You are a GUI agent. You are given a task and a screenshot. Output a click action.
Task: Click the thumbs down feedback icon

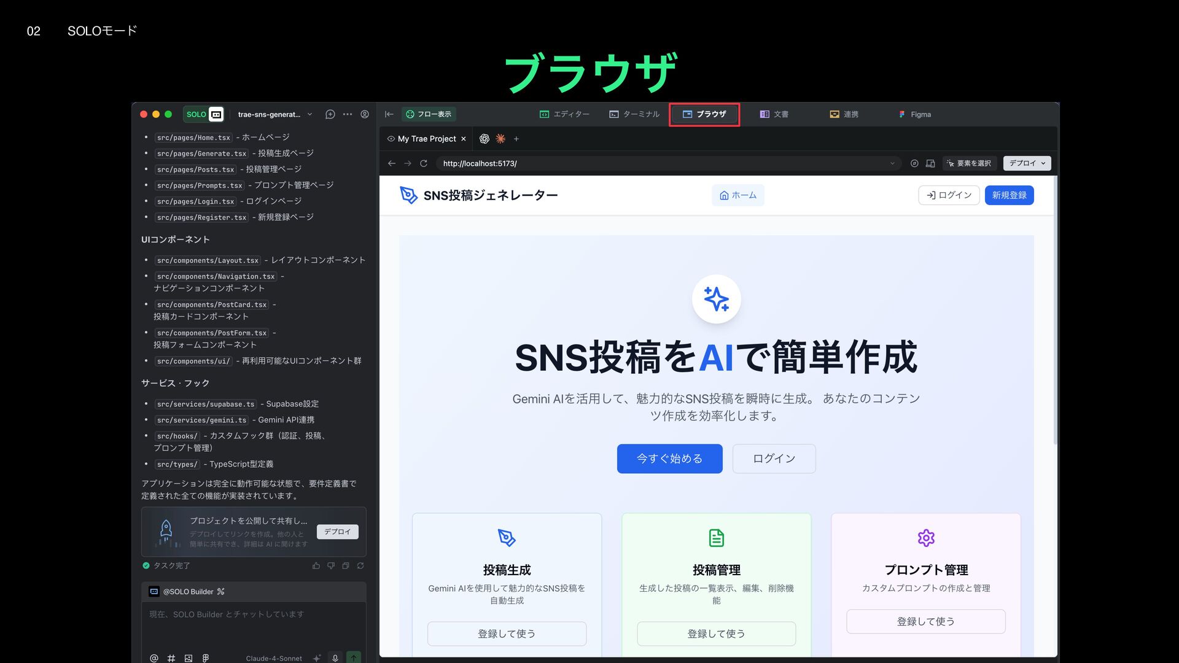point(331,565)
